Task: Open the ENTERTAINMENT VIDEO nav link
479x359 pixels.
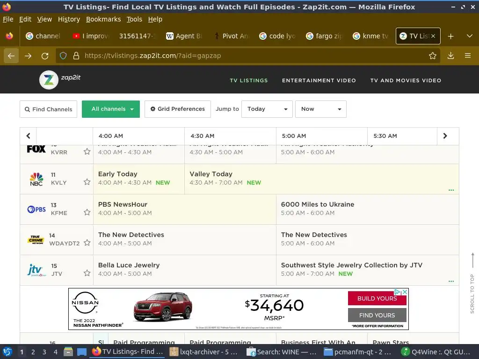Action: 319,80
